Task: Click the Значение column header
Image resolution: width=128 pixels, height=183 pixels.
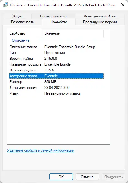Action: [73, 33]
